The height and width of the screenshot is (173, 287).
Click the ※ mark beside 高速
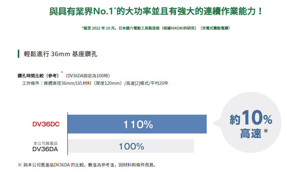[266, 131]
